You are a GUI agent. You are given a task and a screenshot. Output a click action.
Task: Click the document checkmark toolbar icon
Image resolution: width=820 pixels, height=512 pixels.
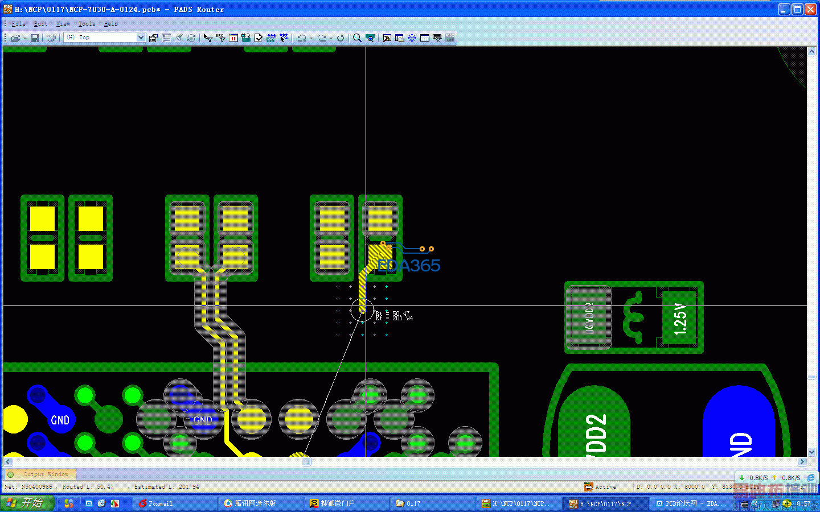point(259,38)
